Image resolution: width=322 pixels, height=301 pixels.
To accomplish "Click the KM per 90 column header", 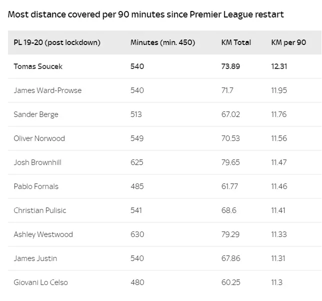I will (x=289, y=42).
